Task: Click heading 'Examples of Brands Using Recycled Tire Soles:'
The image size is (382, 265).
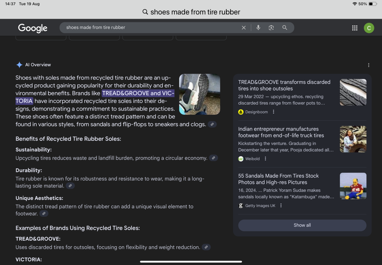Action: click(x=78, y=228)
